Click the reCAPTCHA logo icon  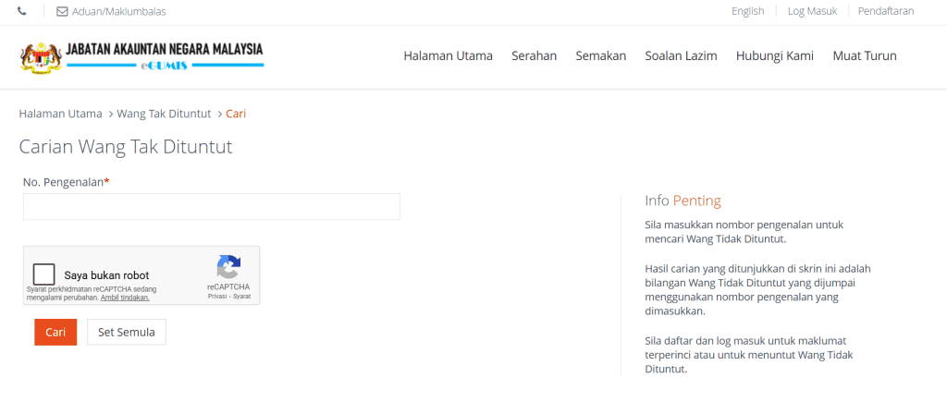(x=228, y=267)
